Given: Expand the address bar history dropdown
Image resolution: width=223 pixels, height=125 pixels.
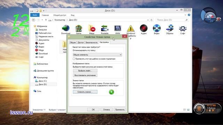Looking at the screenshot, I should [148, 20].
